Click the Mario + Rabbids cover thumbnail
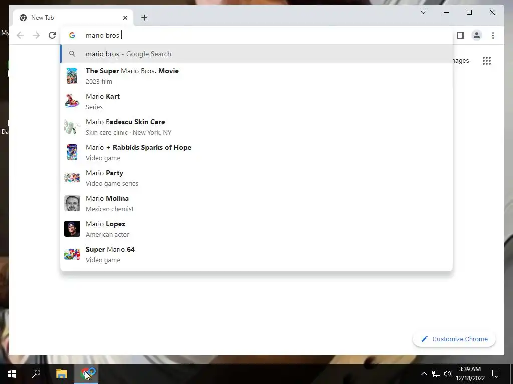This screenshot has height=384, width=513. click(72, 152)
